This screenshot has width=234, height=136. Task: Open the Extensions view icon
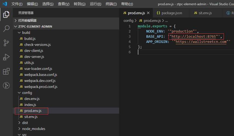6,72
